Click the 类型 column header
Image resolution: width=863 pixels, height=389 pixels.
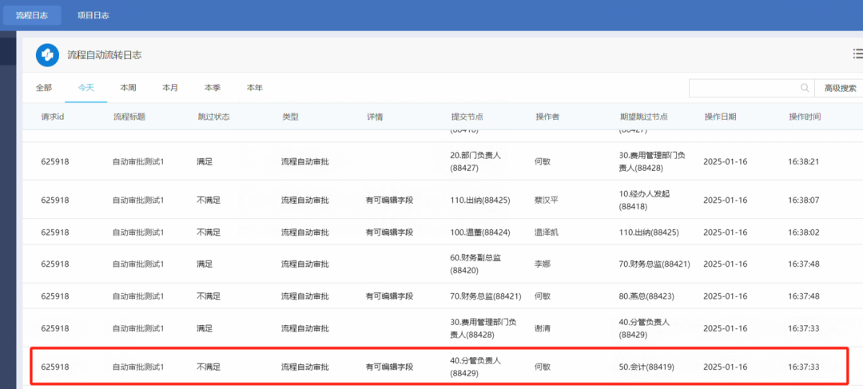coord(290,117)
